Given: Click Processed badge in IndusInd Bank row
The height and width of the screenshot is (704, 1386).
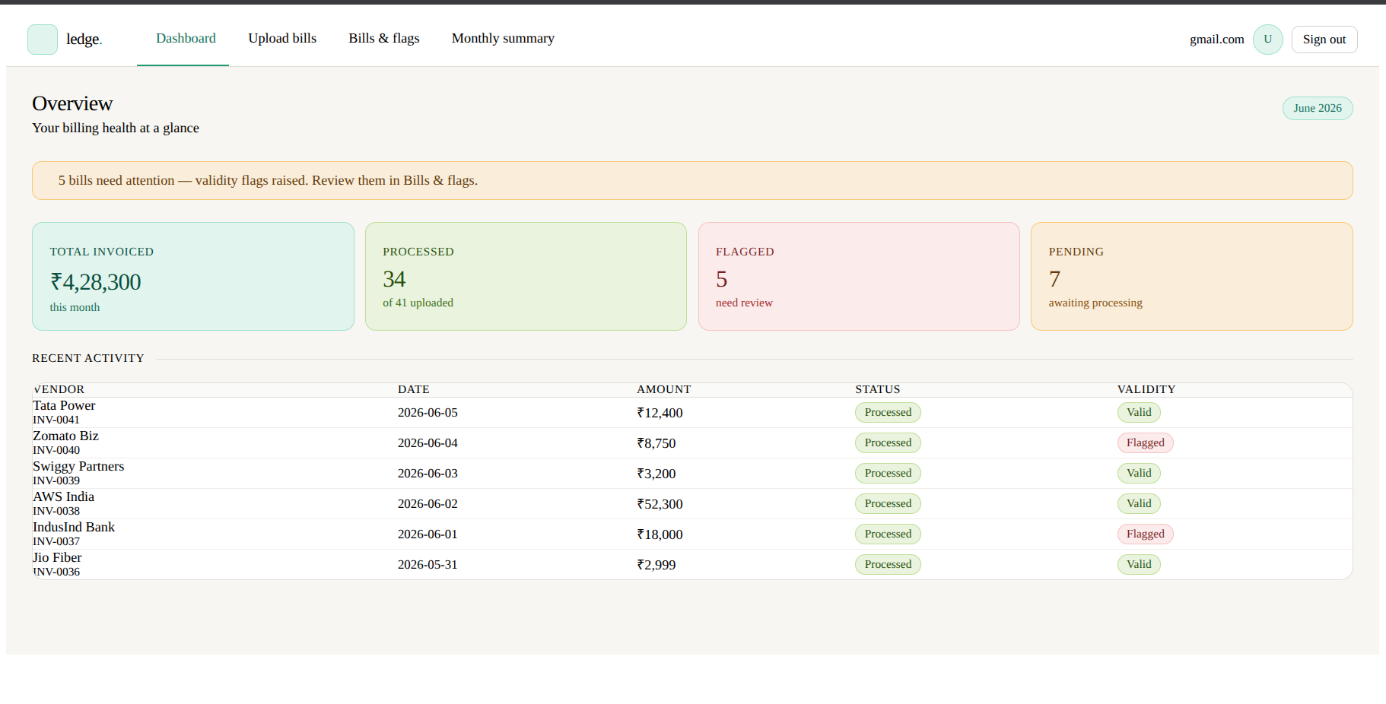Looking at the screenshot, I should 888,534.
